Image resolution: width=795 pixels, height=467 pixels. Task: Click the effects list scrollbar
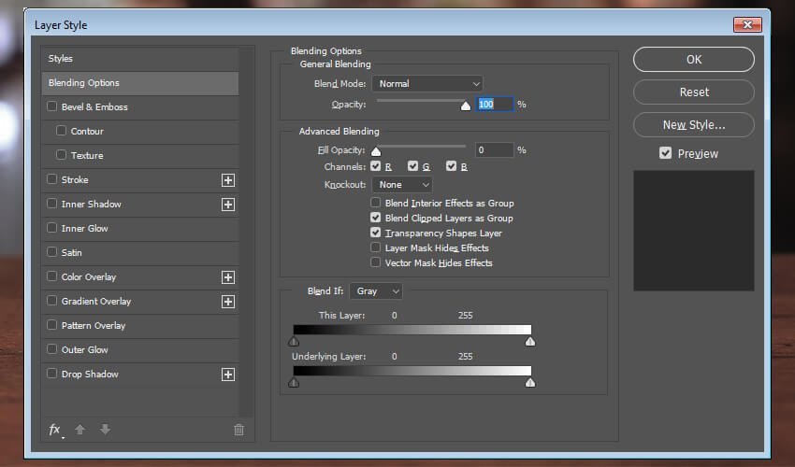246,232
